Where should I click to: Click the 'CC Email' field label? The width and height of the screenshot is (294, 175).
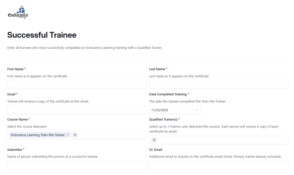(156, 150)
